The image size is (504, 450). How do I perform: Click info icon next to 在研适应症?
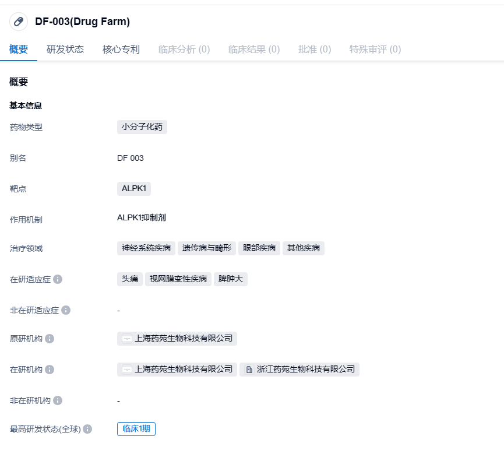[58, 279]
